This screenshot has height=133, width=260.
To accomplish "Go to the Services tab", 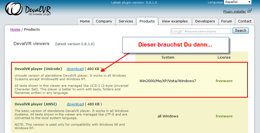I will coord(126,21).
